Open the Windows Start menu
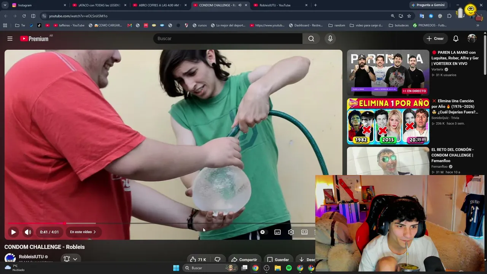The image size is (487, 274). pyautogui.click(x=176, y=268)
